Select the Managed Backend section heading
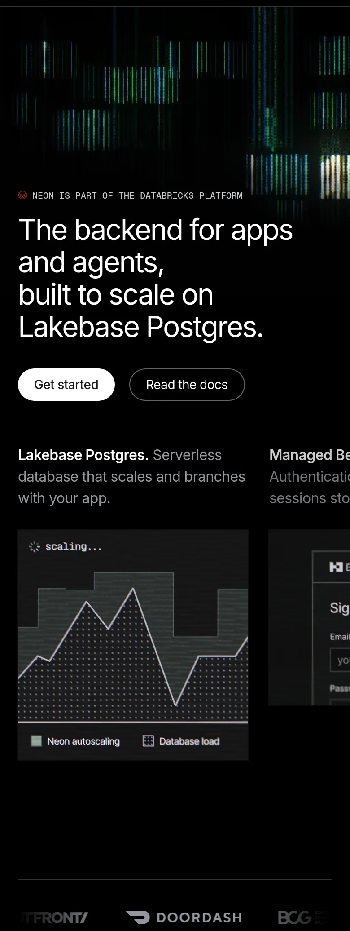Viewport: 350px width, 931px height. [x=310, y=455]
